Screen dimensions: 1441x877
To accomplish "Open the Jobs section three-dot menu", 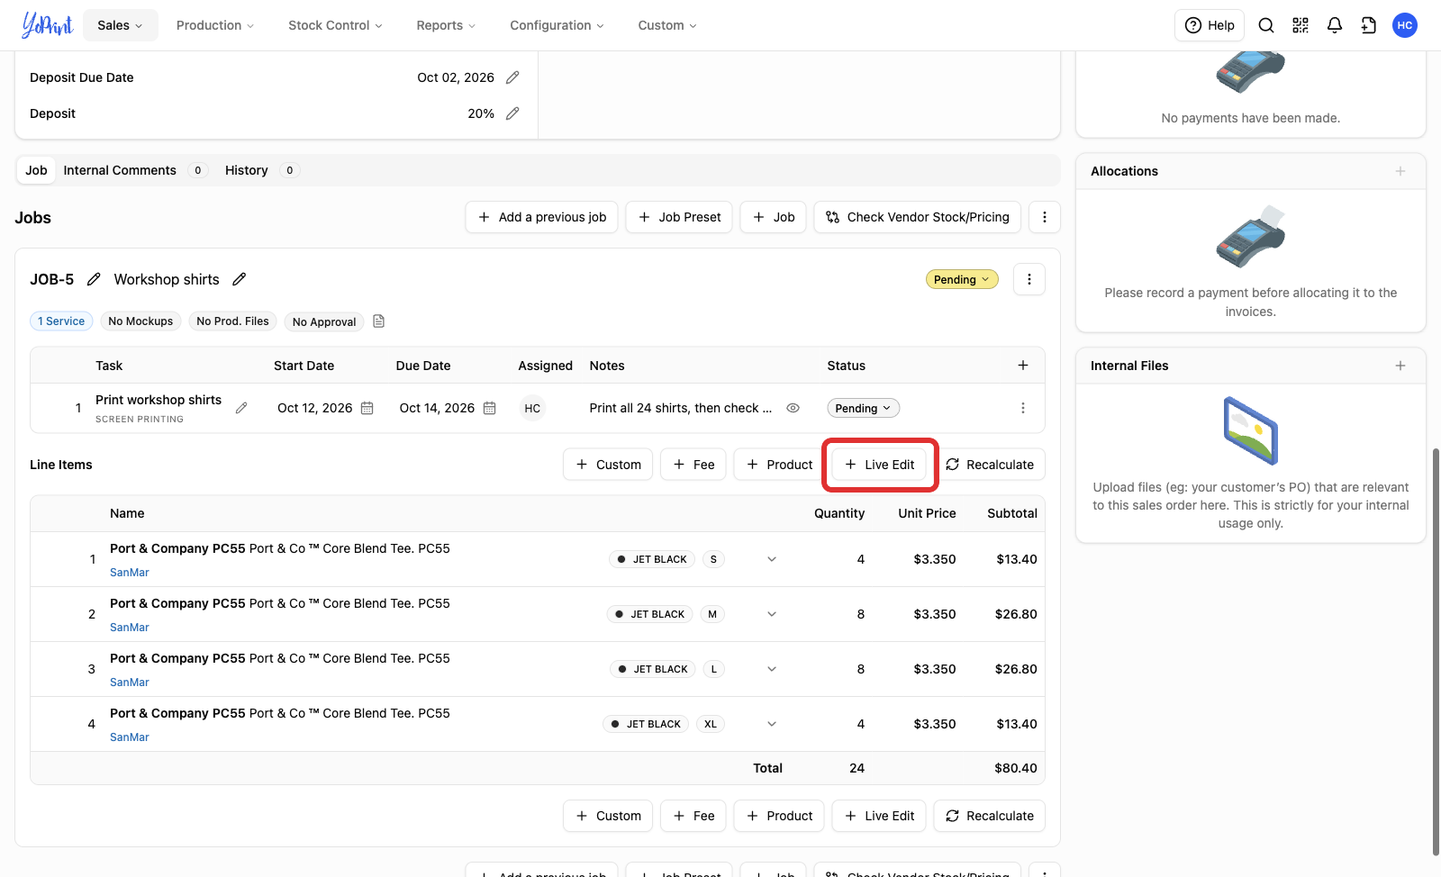I will (1045, 217).
